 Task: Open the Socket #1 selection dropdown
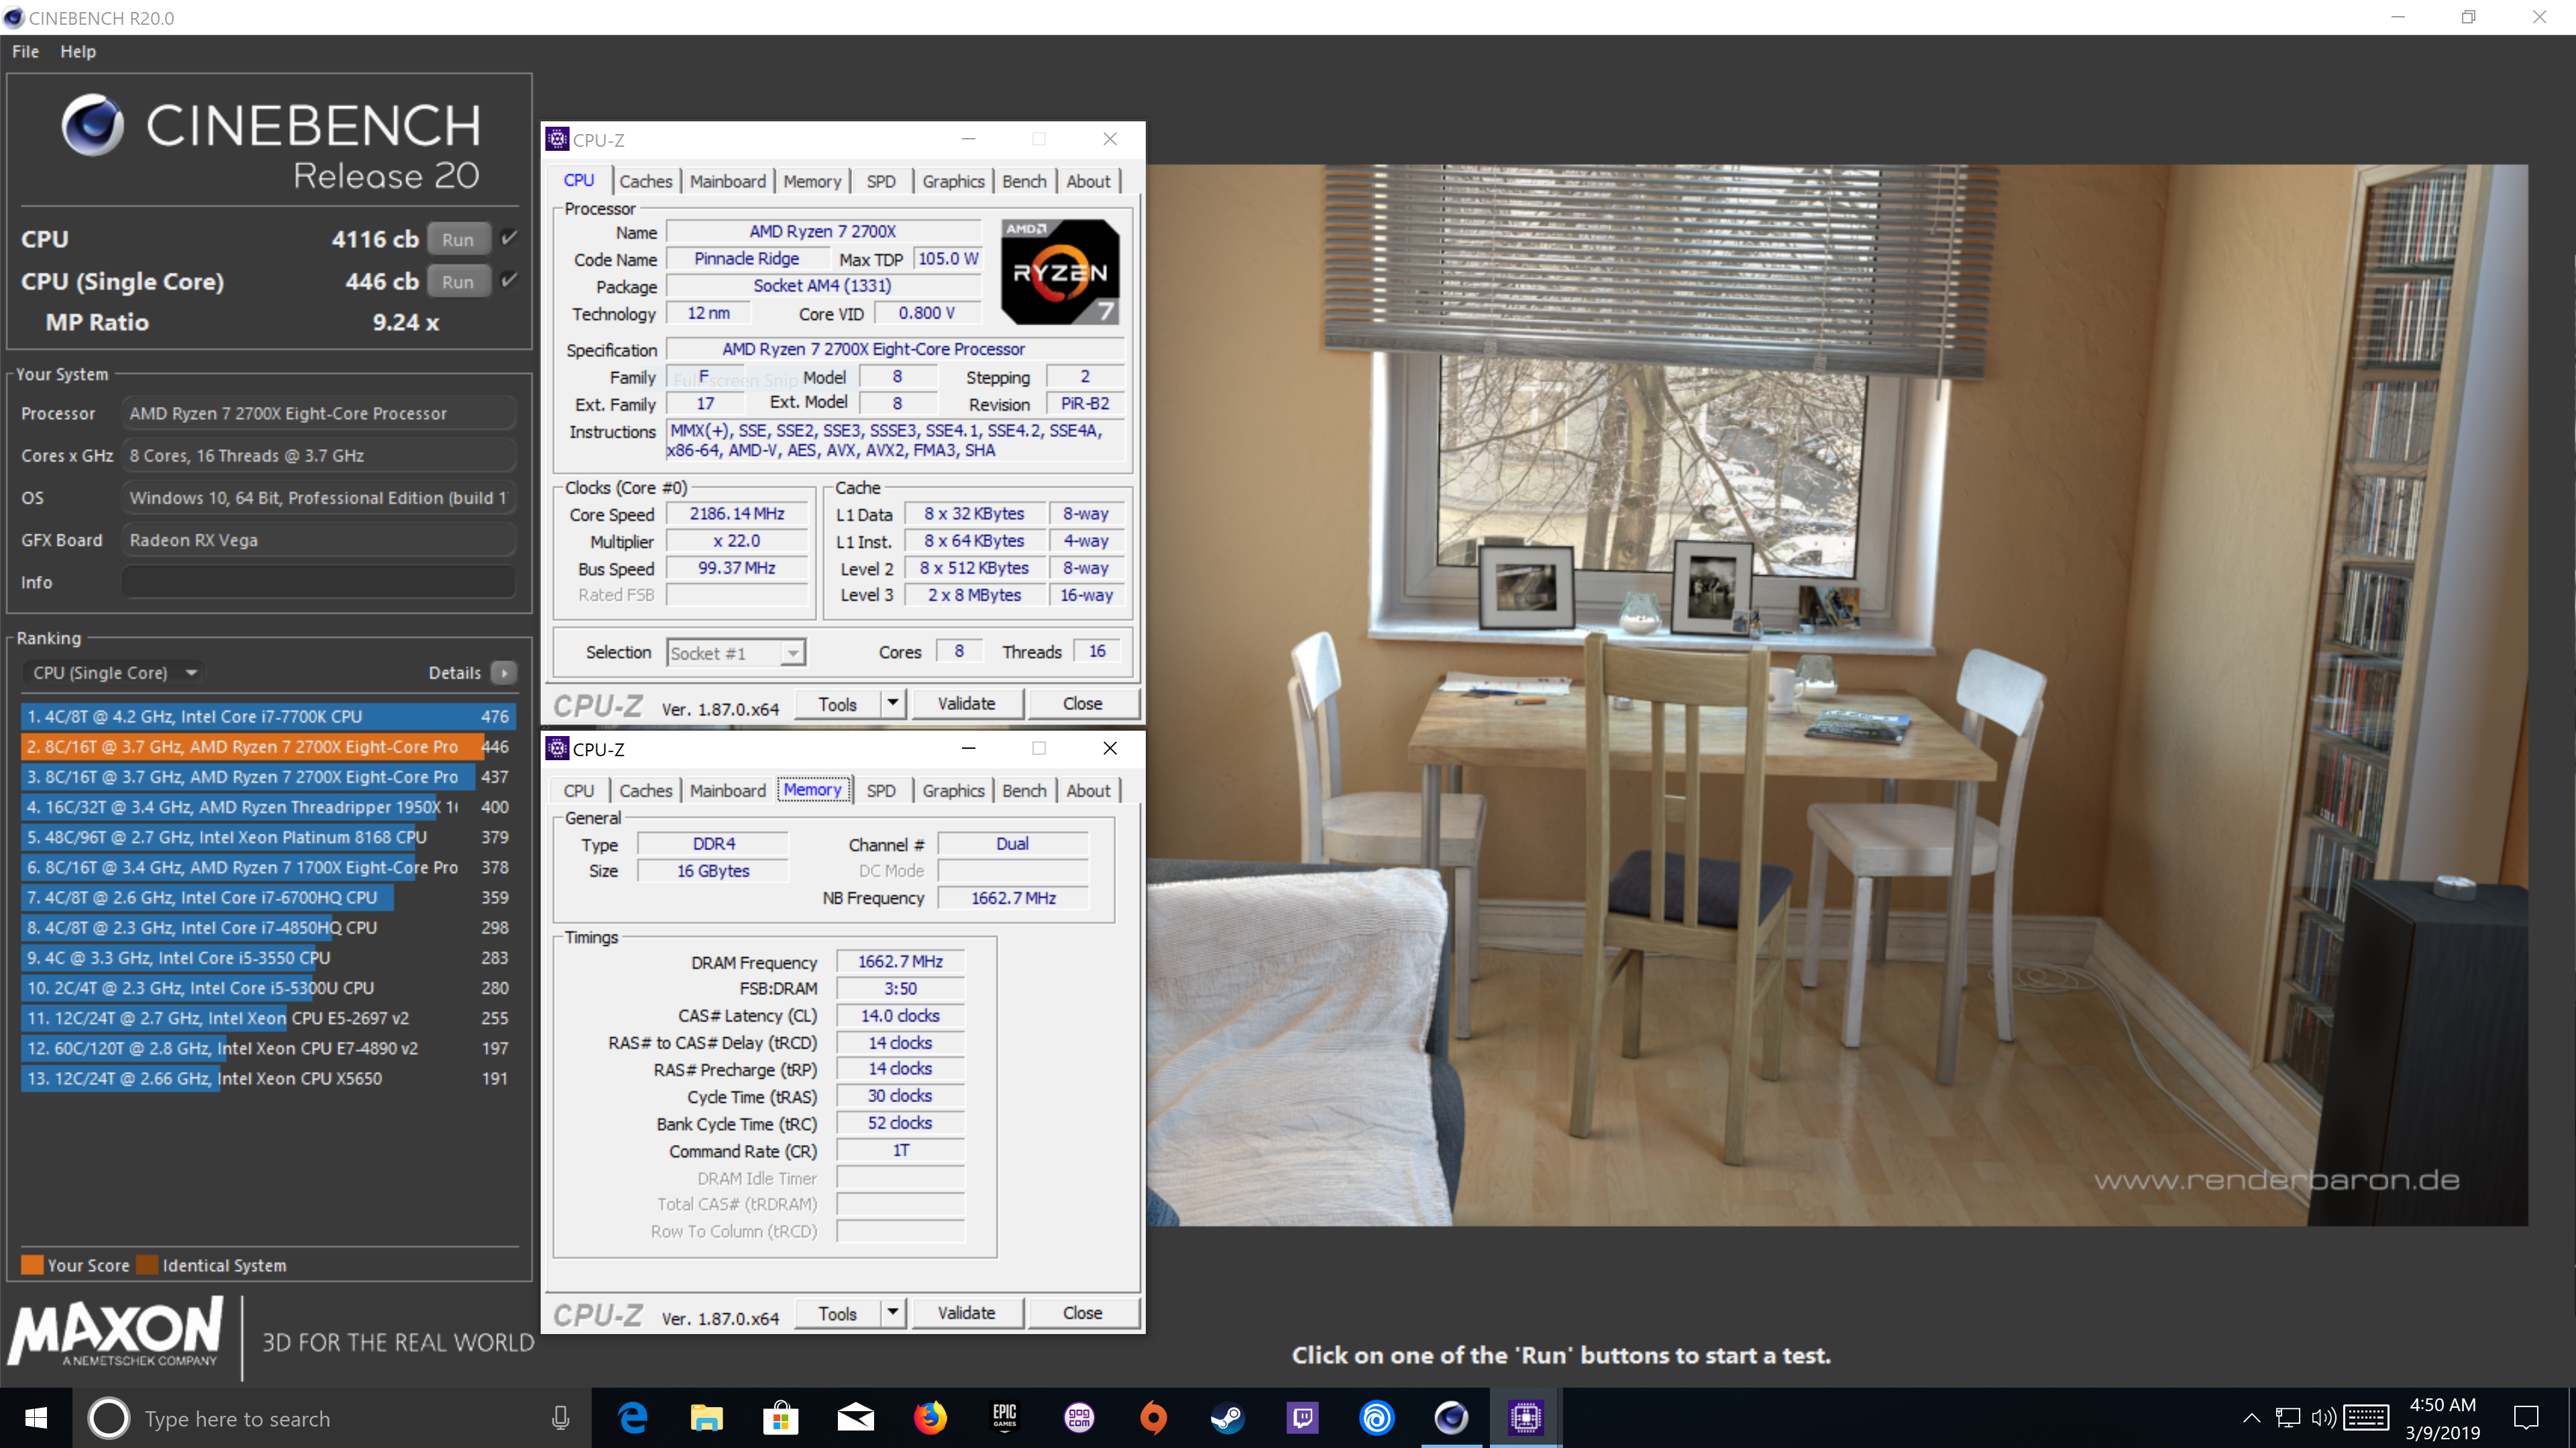click(792, 652)
